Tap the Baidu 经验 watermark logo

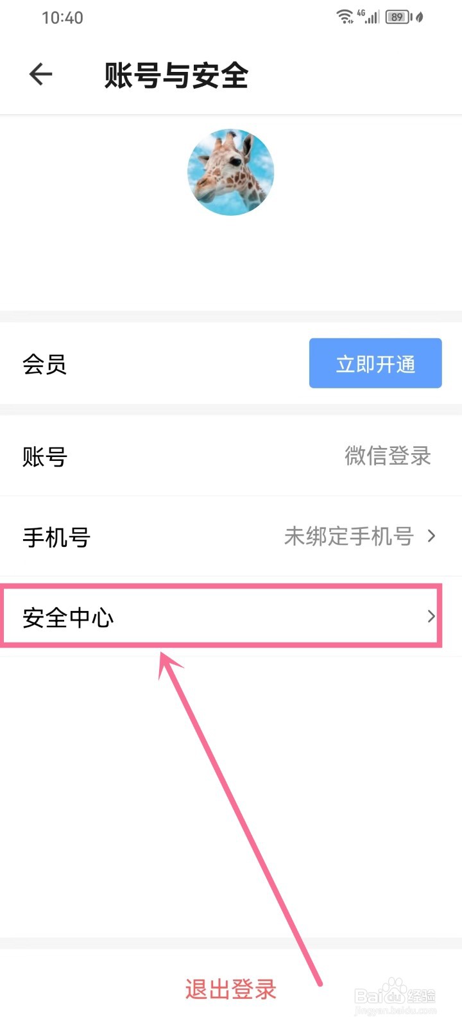pos(395,996)
